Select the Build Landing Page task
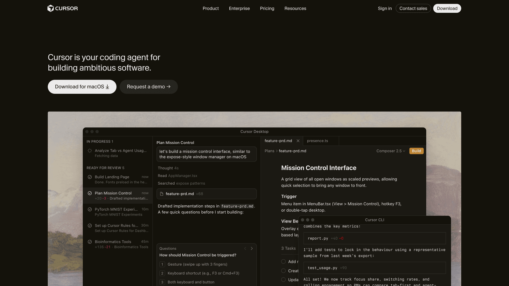The height and width of the screenshot is (286, 509). coord(118,180)
